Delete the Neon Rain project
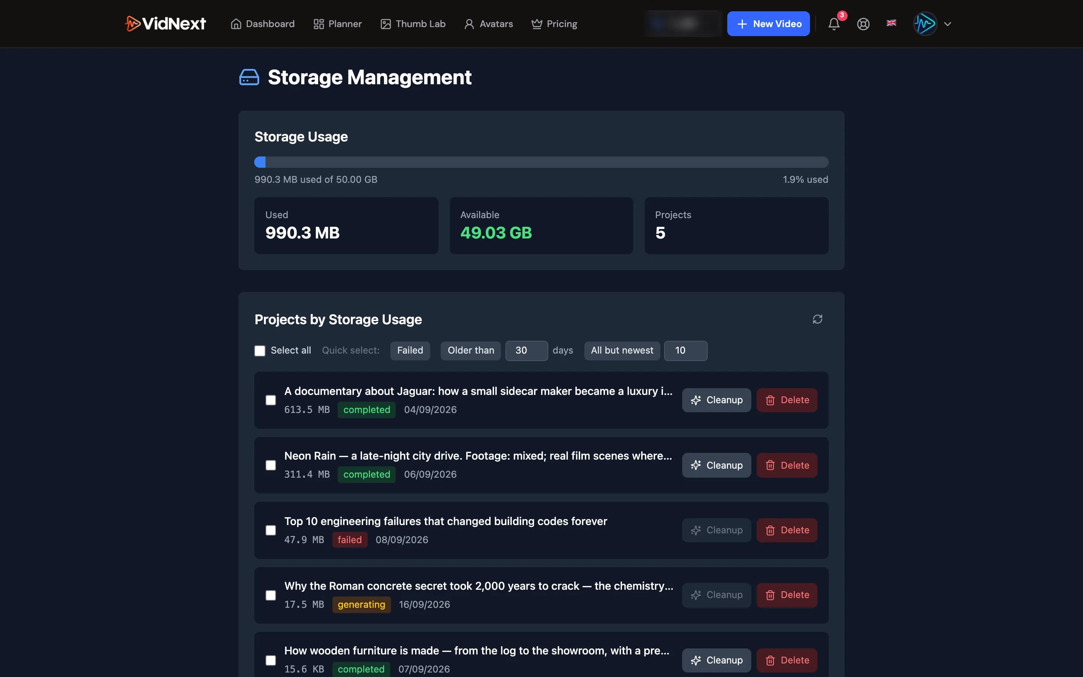 [787, 465]
